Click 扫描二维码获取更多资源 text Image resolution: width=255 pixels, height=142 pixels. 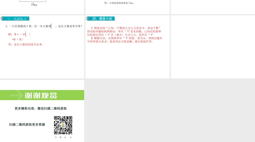click(x=27, y=125)
